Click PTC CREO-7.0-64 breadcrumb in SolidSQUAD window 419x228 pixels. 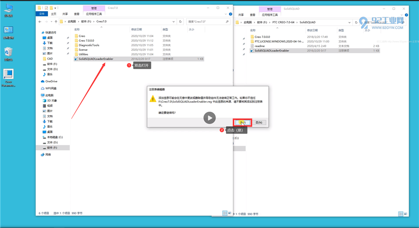pyautogui.click(x=283, y=22)
